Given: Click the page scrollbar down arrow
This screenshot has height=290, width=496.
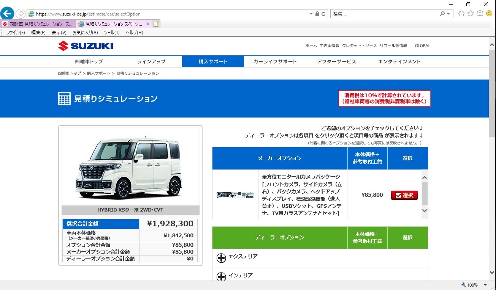Looking at the screenshot, I should (492, 273).
